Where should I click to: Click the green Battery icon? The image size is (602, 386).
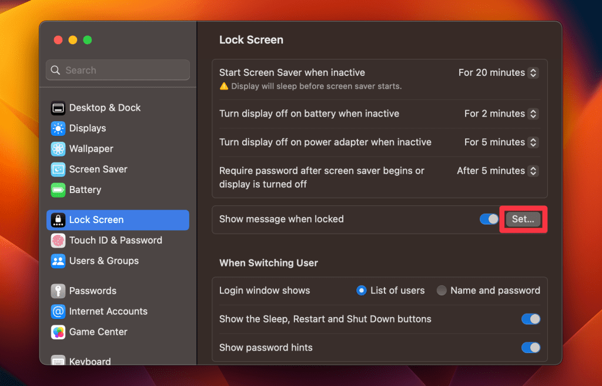click(58, 190)
